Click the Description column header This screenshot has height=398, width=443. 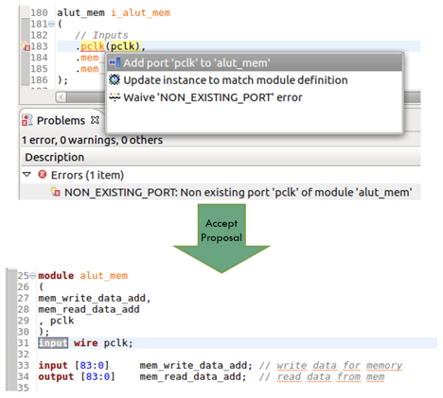[55, 157]
